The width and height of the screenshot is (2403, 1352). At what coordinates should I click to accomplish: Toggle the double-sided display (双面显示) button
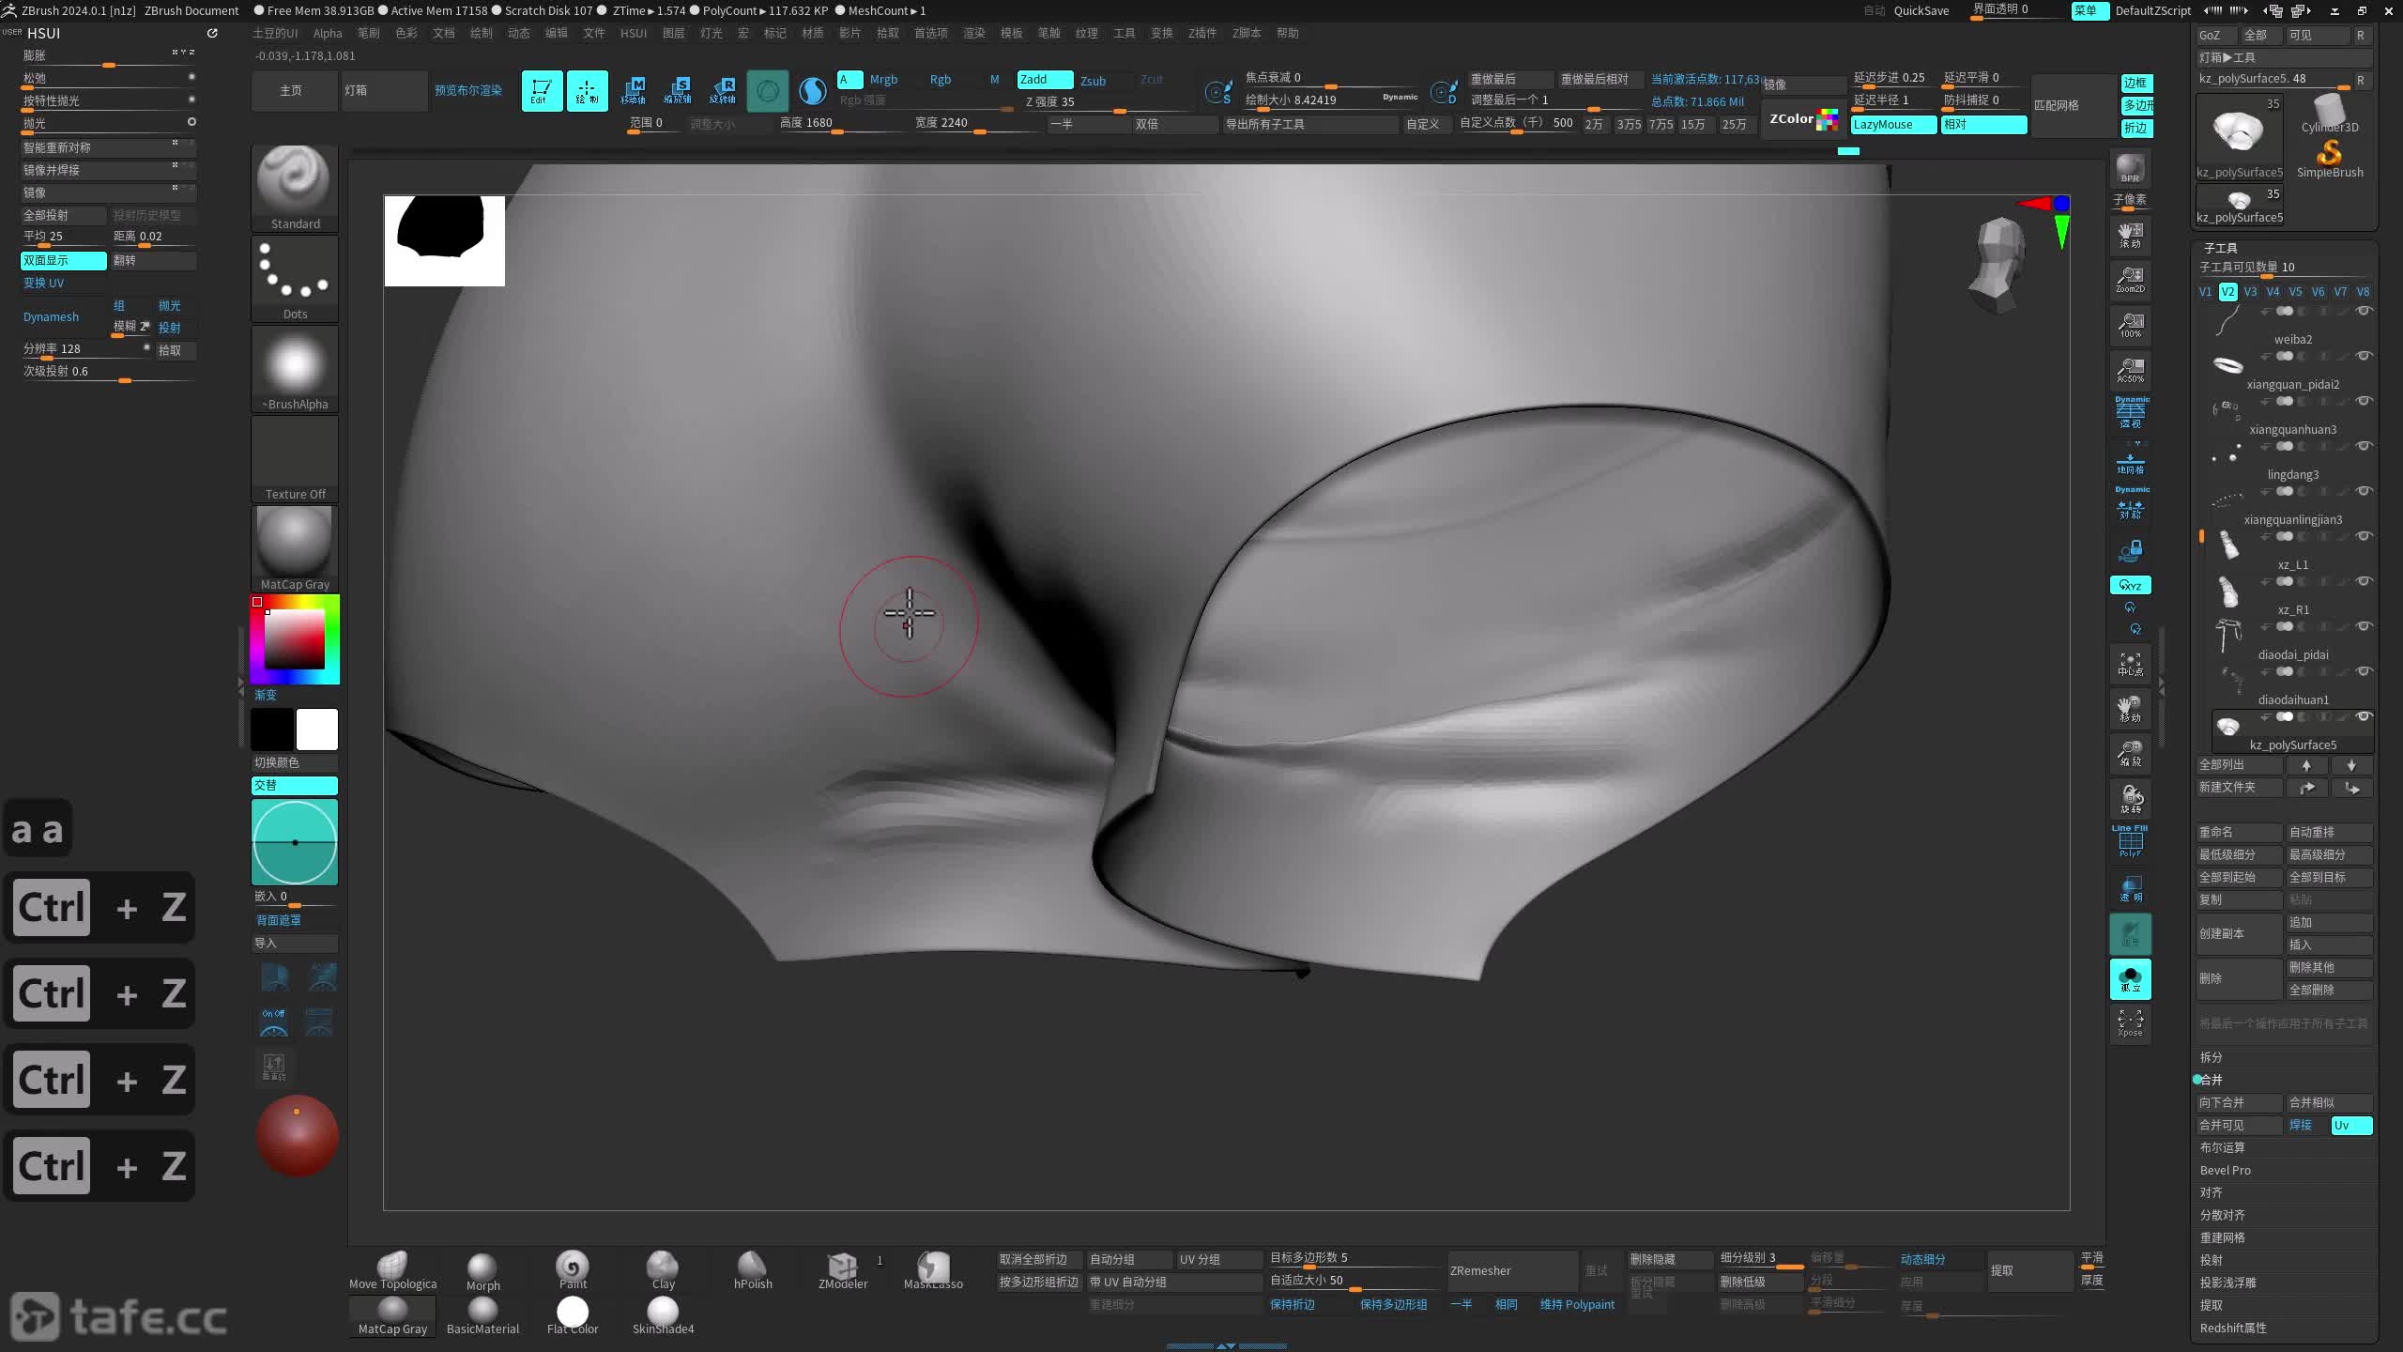(63, 260)
